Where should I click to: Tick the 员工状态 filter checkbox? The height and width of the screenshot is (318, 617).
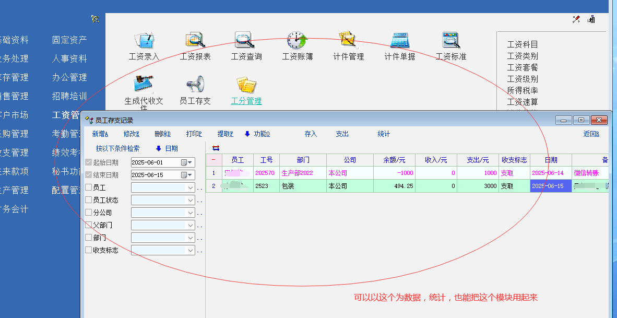(89, 200)
